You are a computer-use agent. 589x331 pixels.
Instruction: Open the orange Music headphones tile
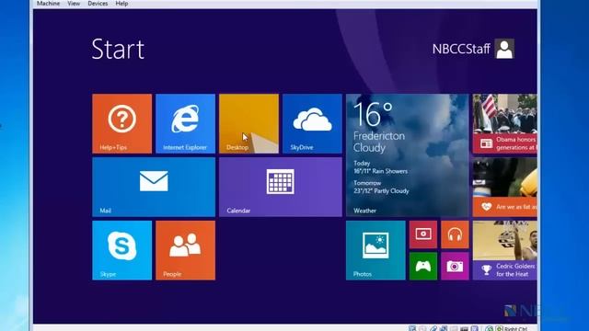pyautogui.click(x=455, y=234)
